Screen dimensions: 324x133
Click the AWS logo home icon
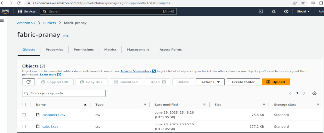pyautogui.click(x=5, y=11)
